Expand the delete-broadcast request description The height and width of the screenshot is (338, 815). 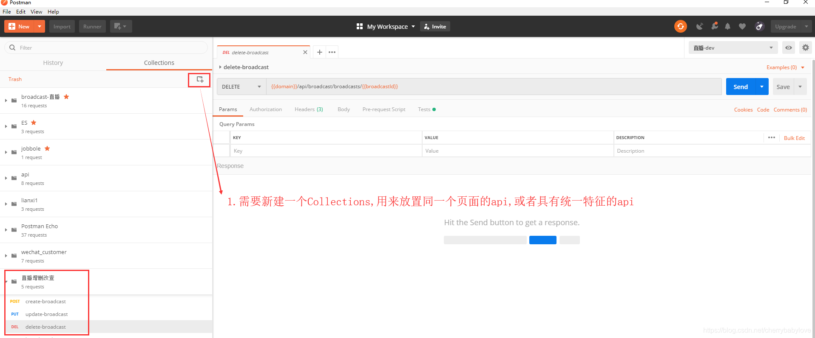tap(220, 67)
